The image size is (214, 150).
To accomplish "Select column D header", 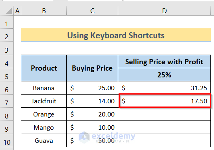I will (x=164, y=11).
